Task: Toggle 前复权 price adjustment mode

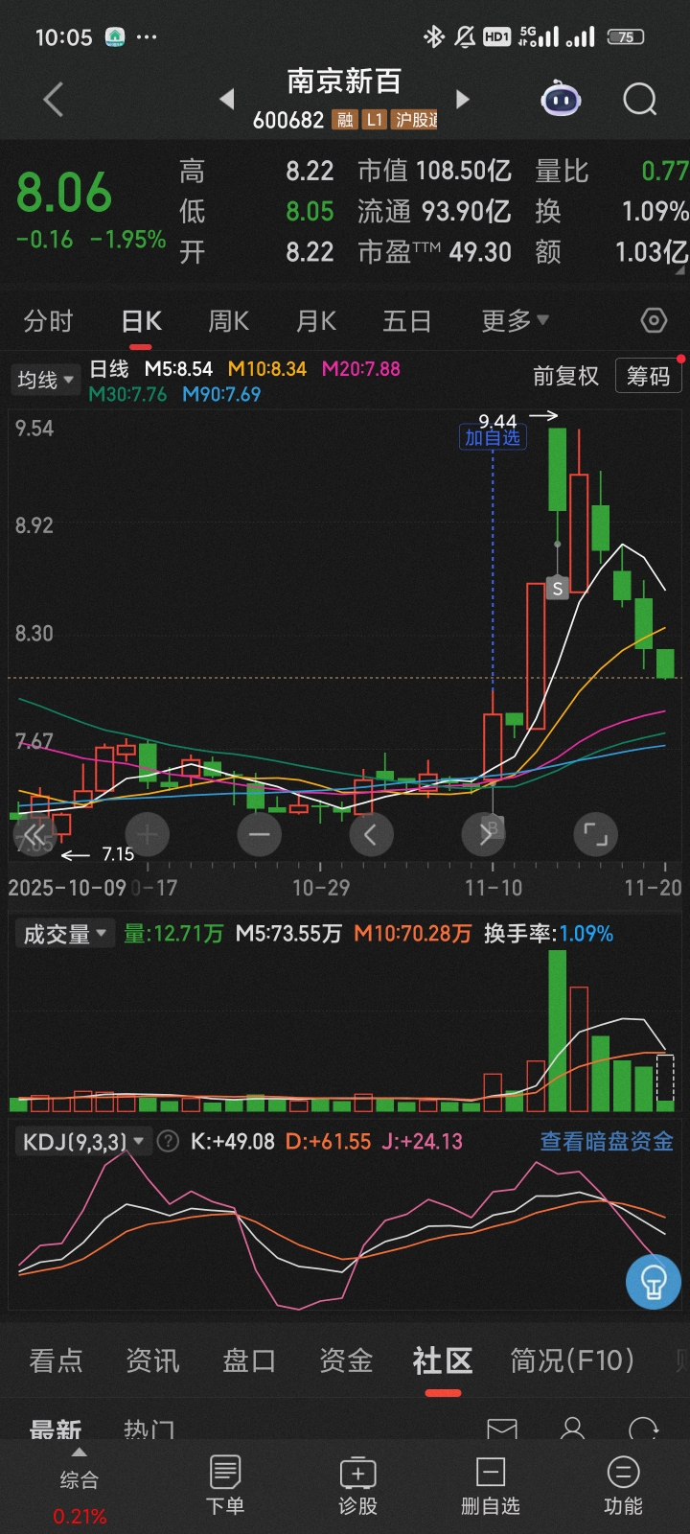Action: coord(565,376)
